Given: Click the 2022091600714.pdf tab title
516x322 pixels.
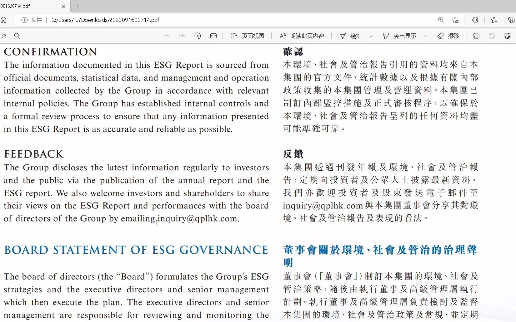Looking at the screenshot, I should [x=16, y=6].
